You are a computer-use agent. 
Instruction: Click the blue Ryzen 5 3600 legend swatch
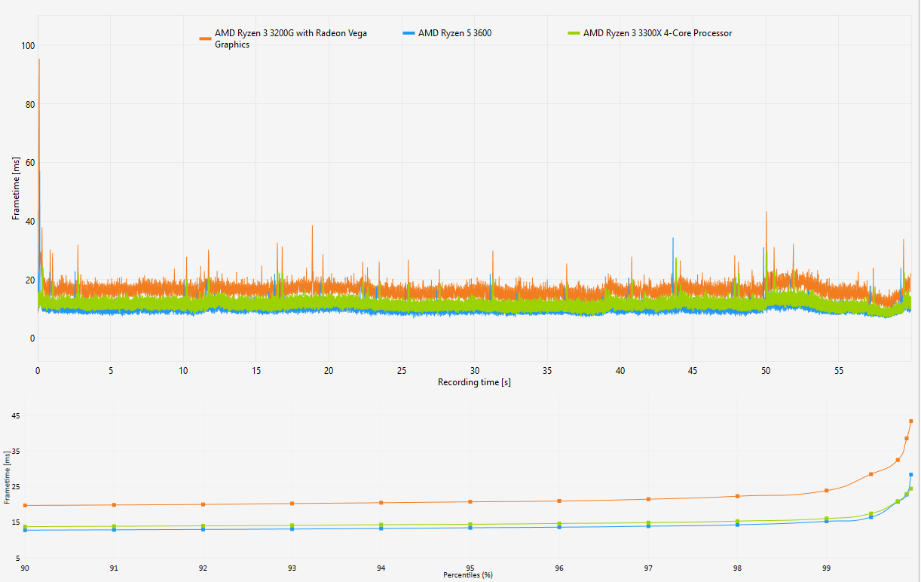click(409, 33)
